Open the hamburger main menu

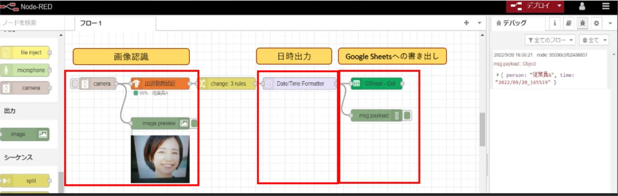(606, 6)
